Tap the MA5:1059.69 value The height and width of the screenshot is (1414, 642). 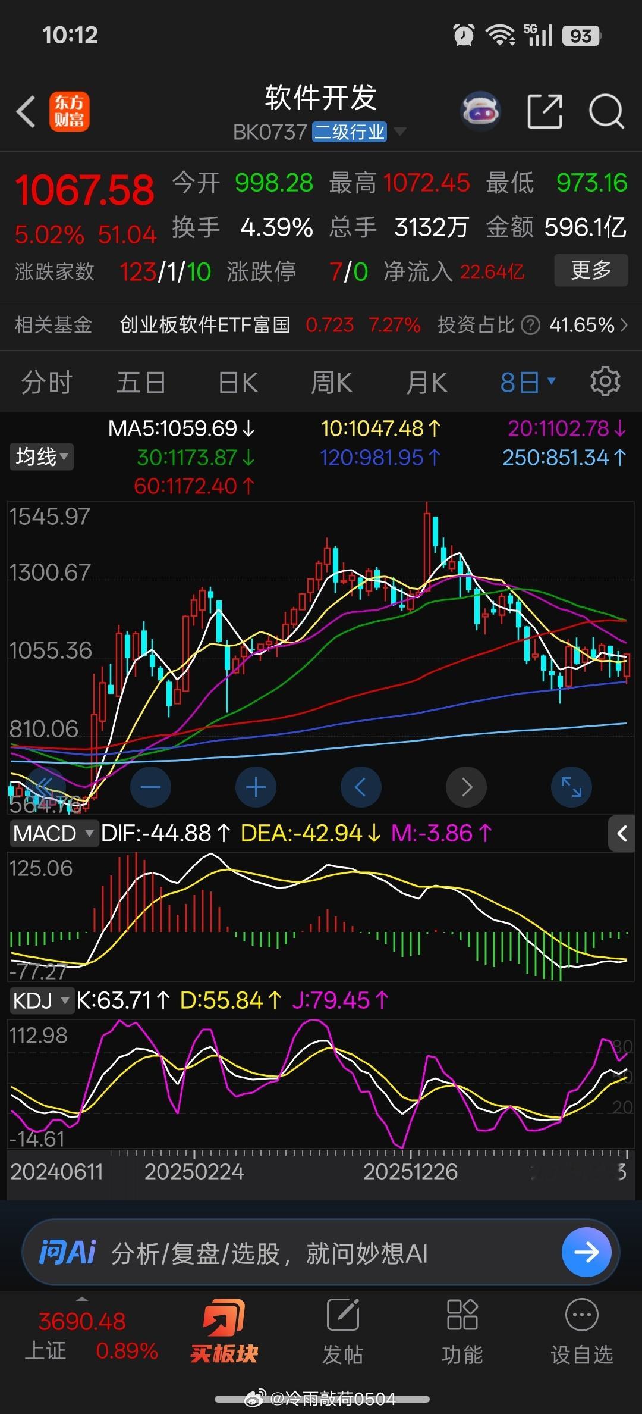[181, 428]
